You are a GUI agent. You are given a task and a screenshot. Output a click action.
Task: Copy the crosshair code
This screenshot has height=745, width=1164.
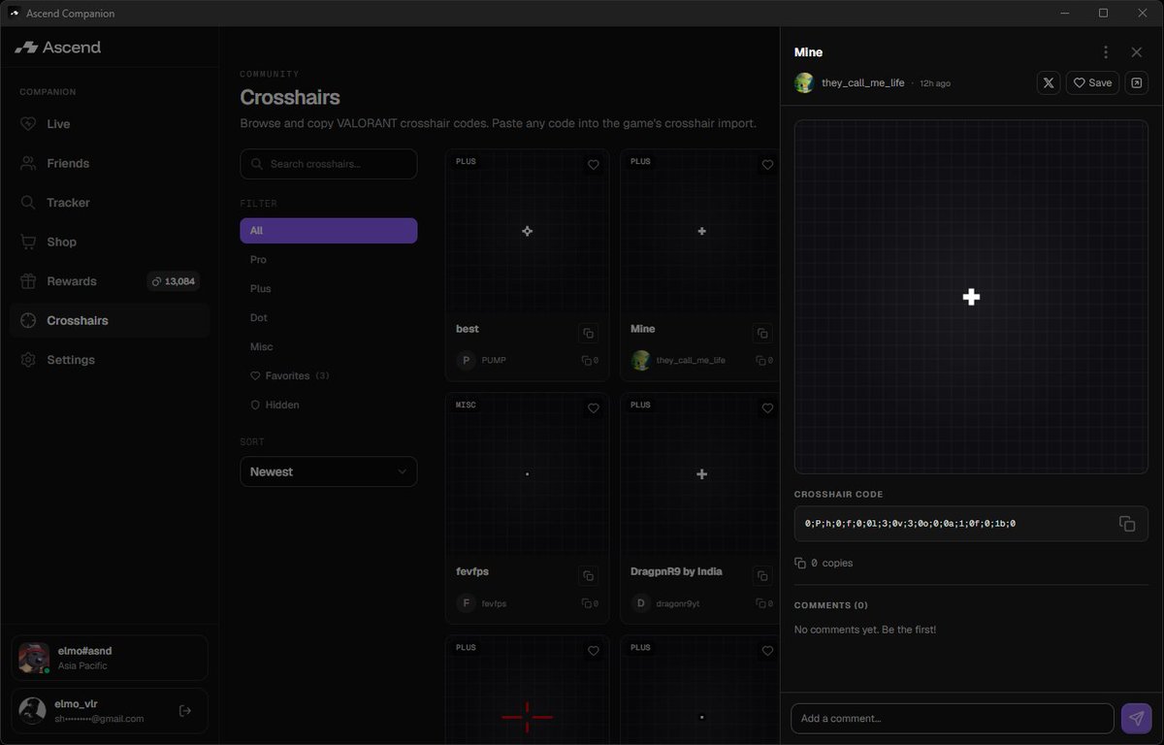(1127, 524)
